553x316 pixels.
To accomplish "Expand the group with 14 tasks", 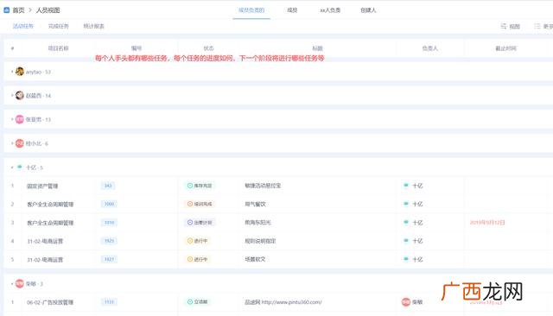I will [12, 96].
